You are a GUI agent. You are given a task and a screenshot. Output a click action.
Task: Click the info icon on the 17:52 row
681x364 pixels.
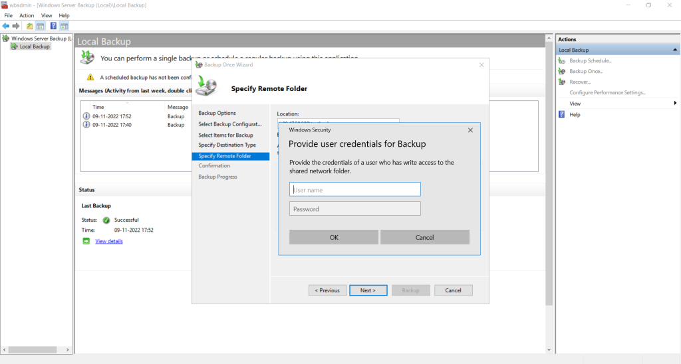[86, 116]
